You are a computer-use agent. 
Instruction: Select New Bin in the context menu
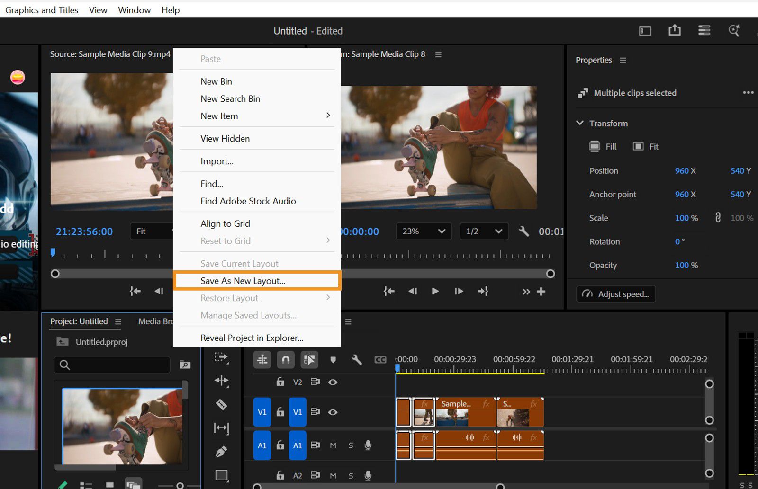tap(216, 81)
